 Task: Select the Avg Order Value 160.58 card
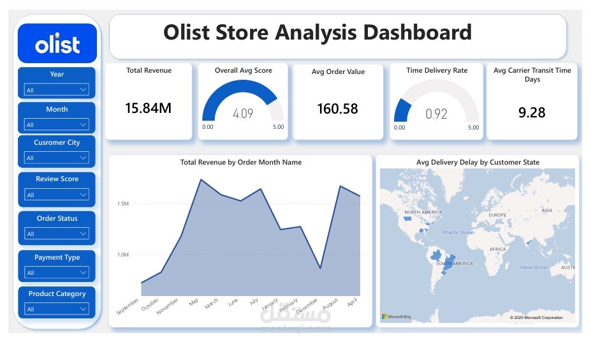tap(338, 102)
